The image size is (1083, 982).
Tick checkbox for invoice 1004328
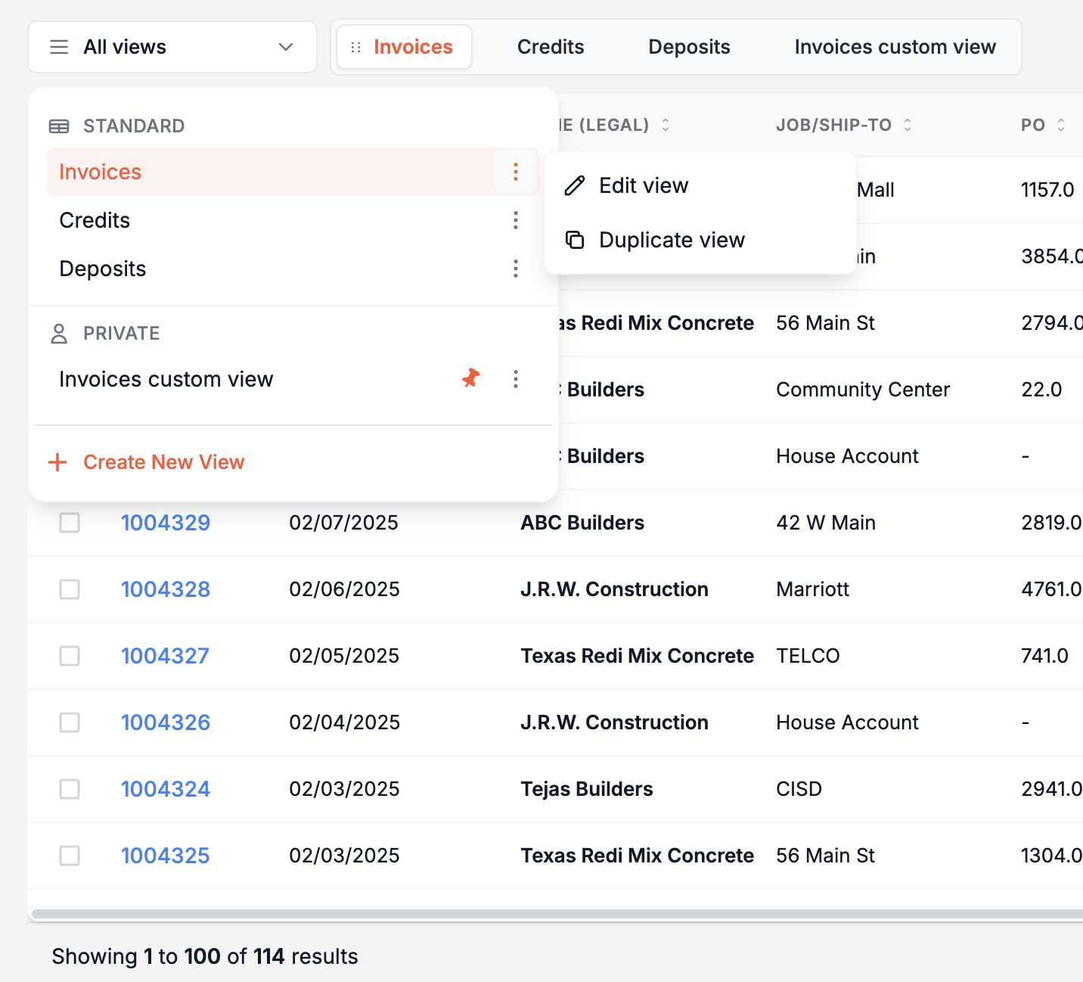[70, 589]
